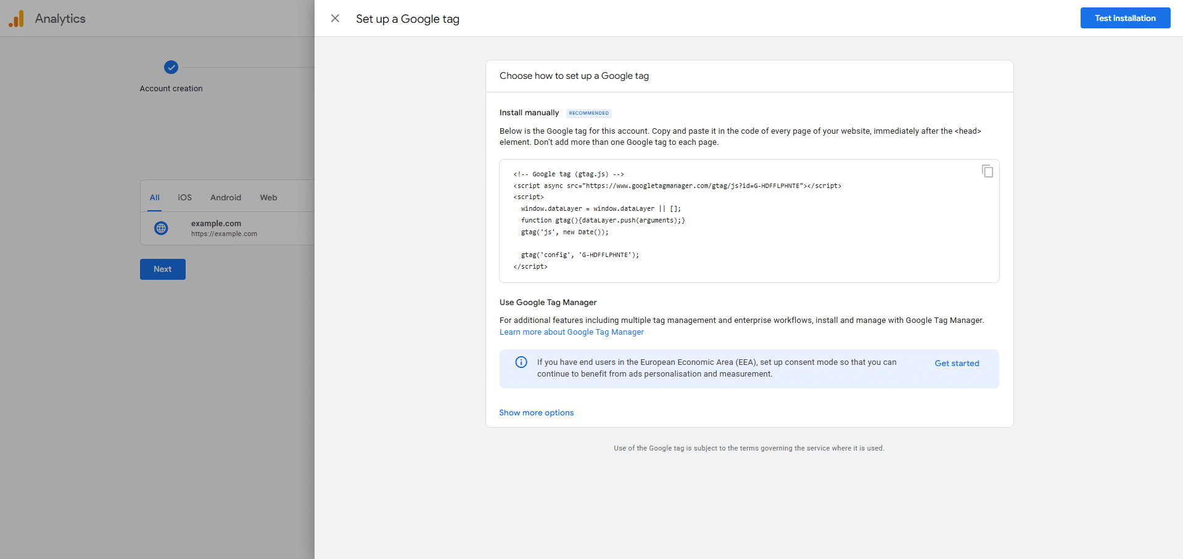Open Learn more about Google Tag Manager
This screenshot has height=559, width=1183.
pyautogui.click(x=571, y=332)
